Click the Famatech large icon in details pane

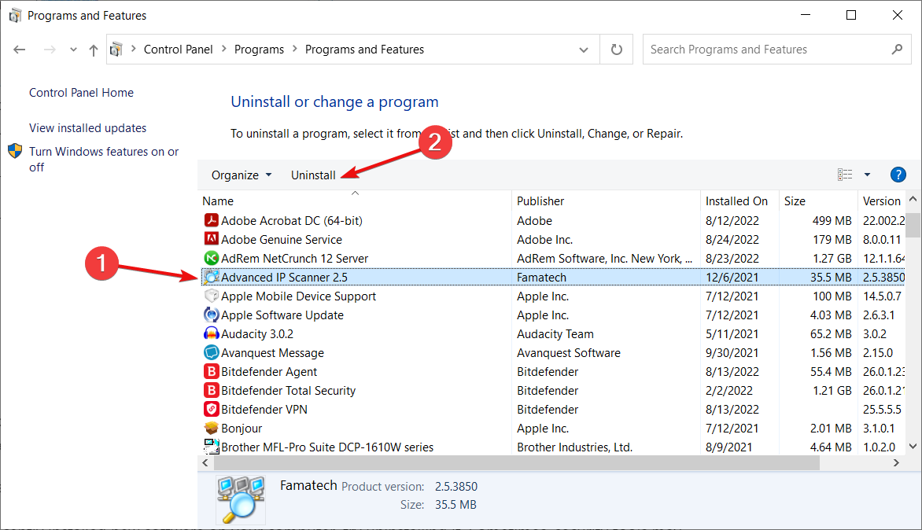(x=241, y=499)
